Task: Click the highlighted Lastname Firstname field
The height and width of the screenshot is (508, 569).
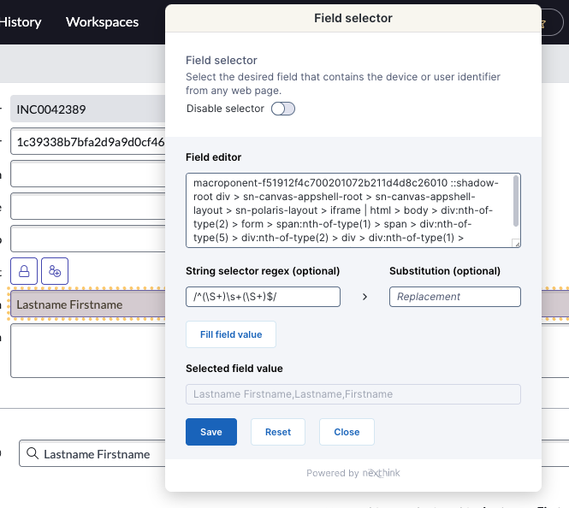Action: pos(86,304)
